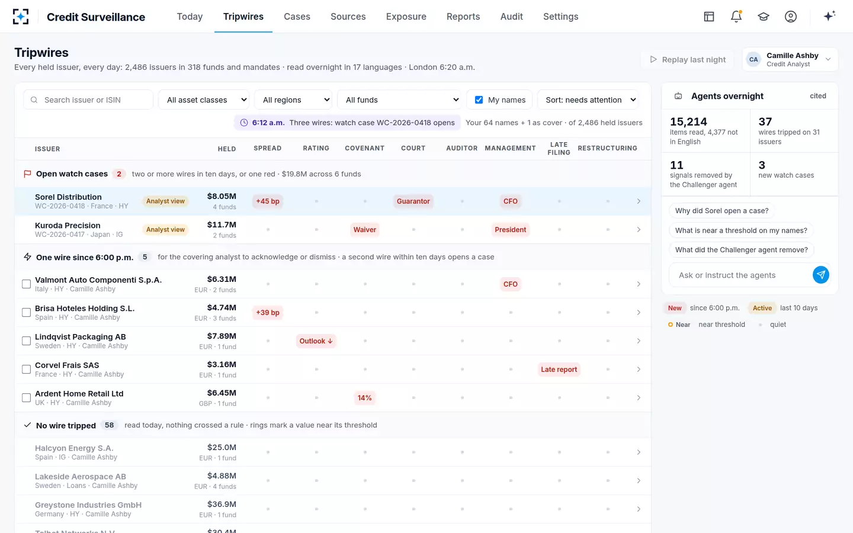This screenshot has width=853, height=533.
Task: Open the Sort: needs attention dropdown
Action: click(x=589, y=99)
